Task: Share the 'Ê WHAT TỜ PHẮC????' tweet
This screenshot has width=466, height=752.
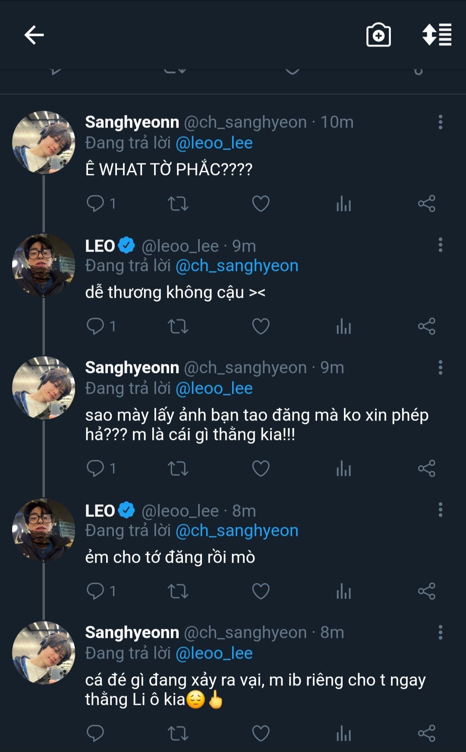Action: pyautogui.click(x=426, y=203)
